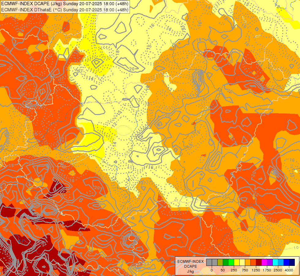The height and width of the screenshot is (276, 300).
Task: Select the magenta legend swatch
Action: click(x=264, y=262)
